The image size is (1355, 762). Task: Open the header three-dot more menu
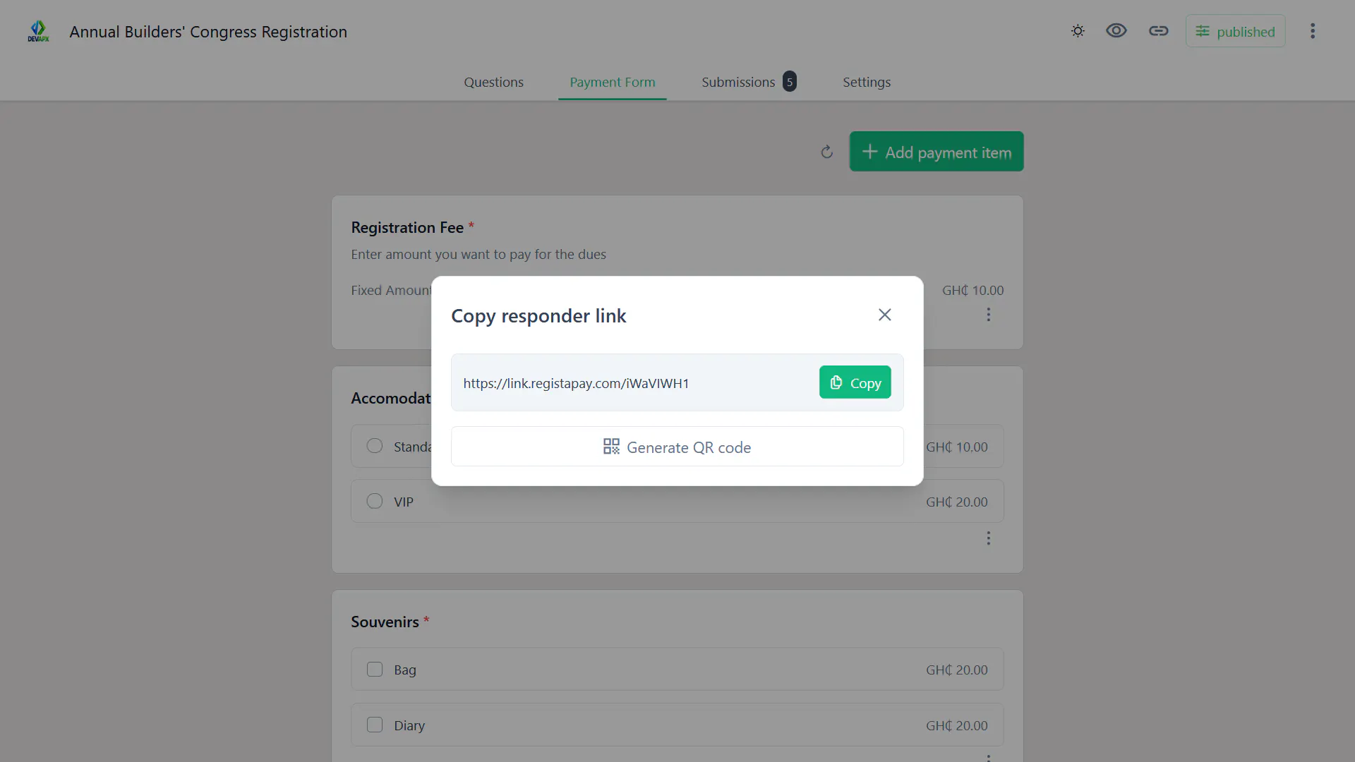click(x=1313, y=31)
